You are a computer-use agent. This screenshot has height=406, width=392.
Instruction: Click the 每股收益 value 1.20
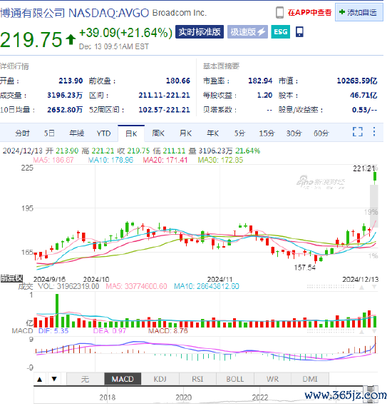(265, 96)
